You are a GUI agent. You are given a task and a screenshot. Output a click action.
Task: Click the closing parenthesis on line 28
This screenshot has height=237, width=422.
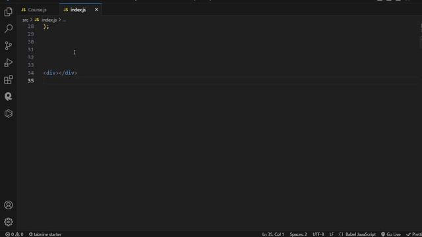(x=45, y=26)
